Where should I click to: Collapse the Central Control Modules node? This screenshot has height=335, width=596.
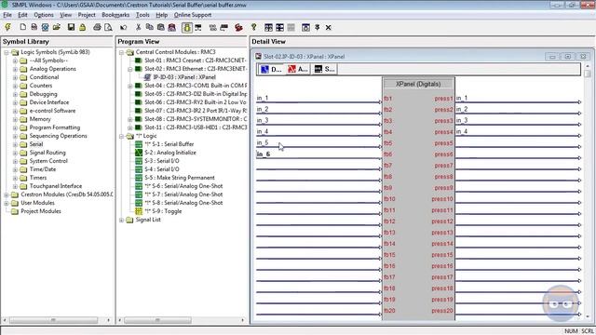click(x=122, y=52)
